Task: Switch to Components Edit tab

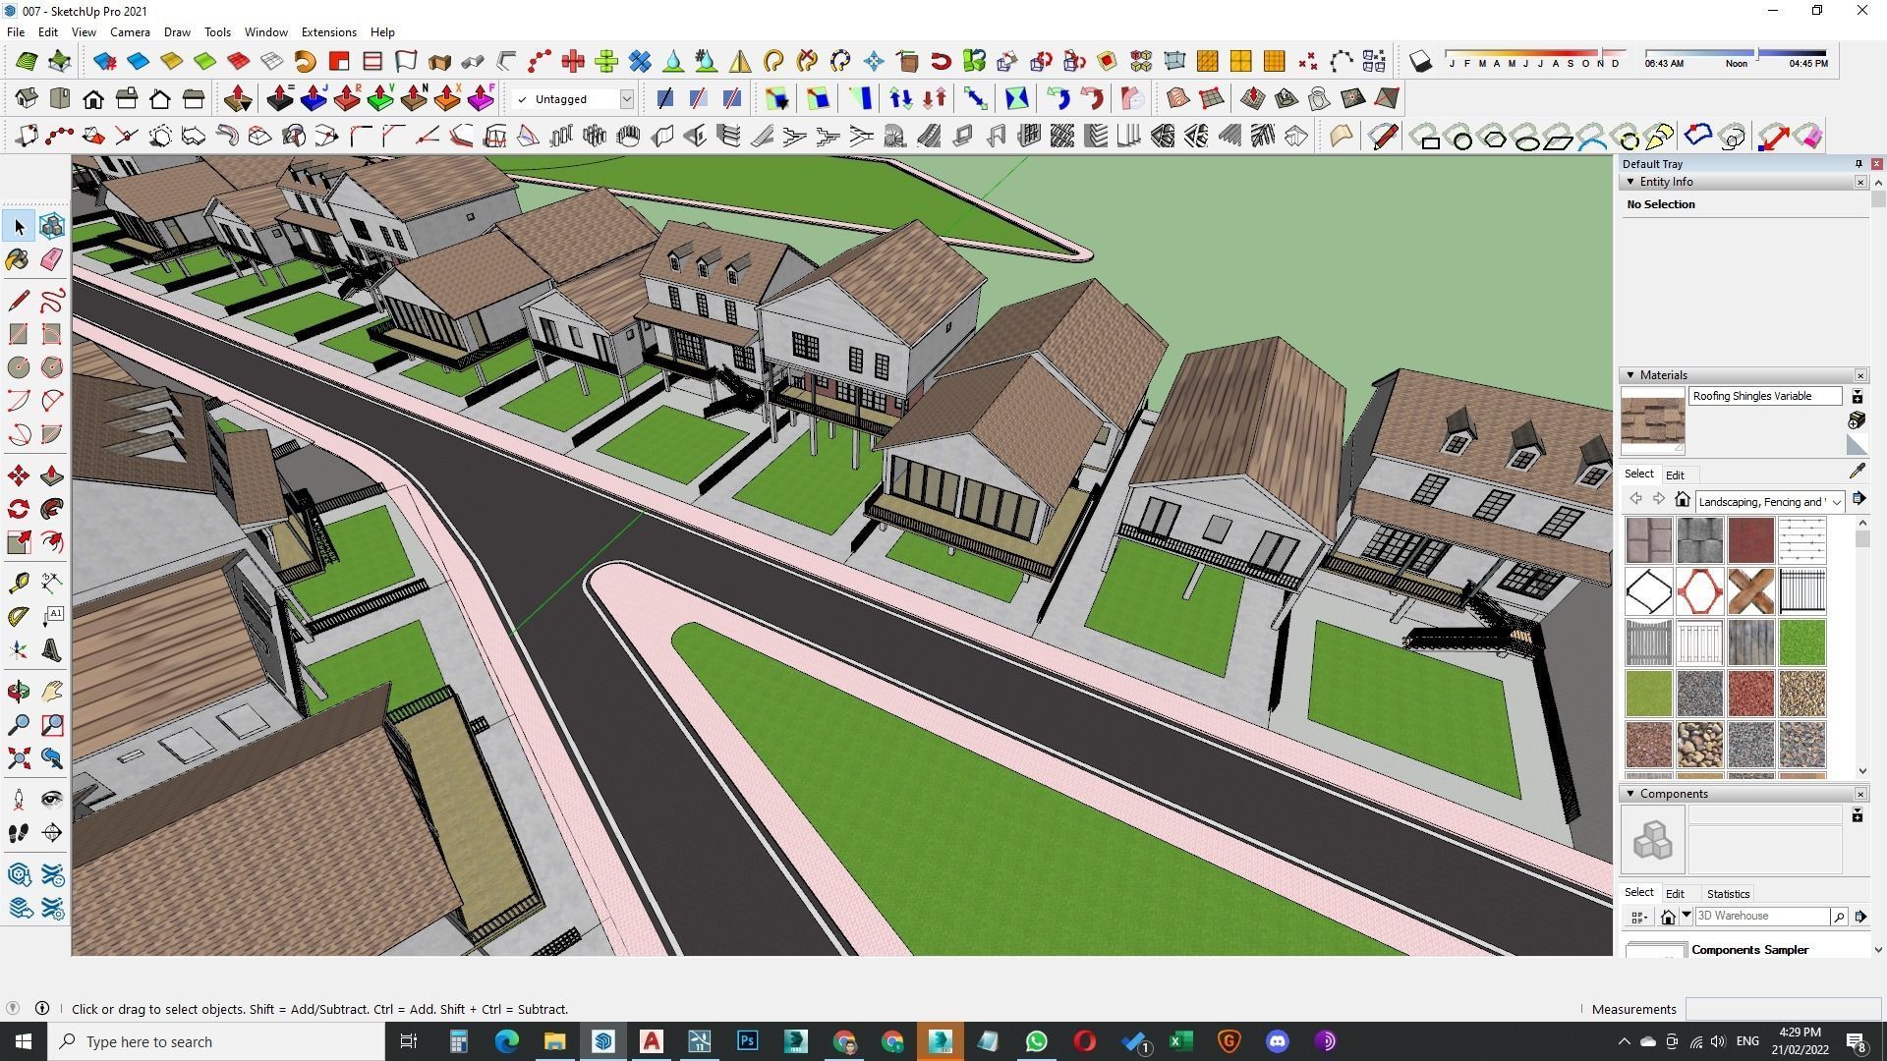Action: [x=1675, y=894]
